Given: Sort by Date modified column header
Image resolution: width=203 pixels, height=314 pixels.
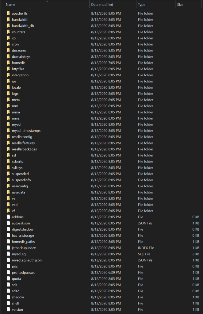Looking at the screenshot, I should [x=102, y=5].
